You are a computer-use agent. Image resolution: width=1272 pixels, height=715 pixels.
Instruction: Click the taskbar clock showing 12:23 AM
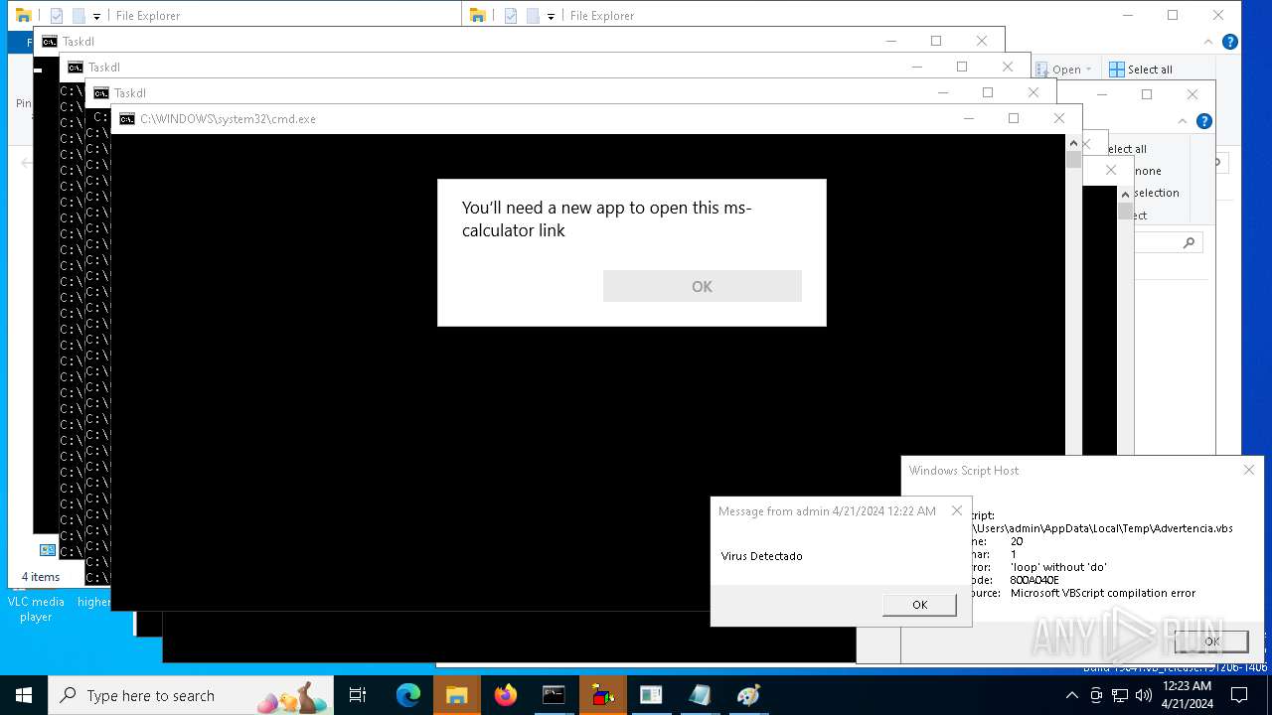pos(1187,695)
